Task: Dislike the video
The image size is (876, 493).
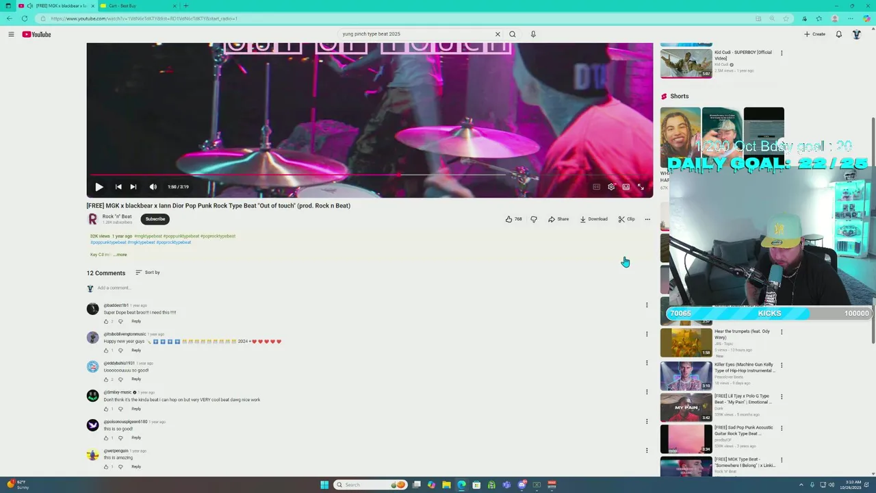Action: tap(534, 219)
